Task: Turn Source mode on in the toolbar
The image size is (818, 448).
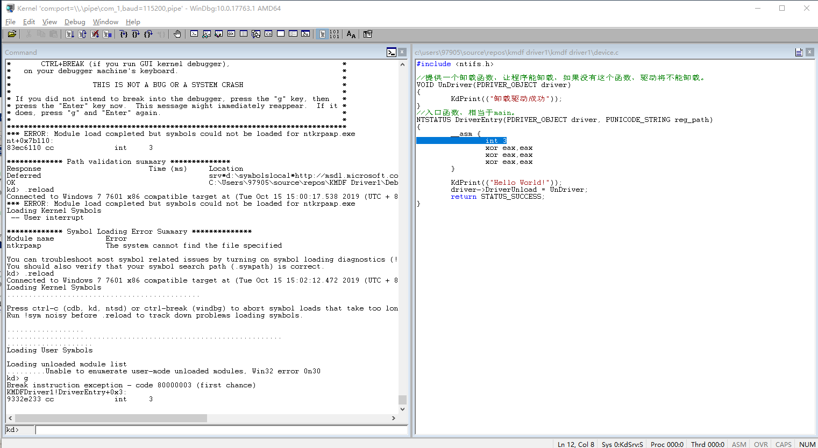Action: 322,34
